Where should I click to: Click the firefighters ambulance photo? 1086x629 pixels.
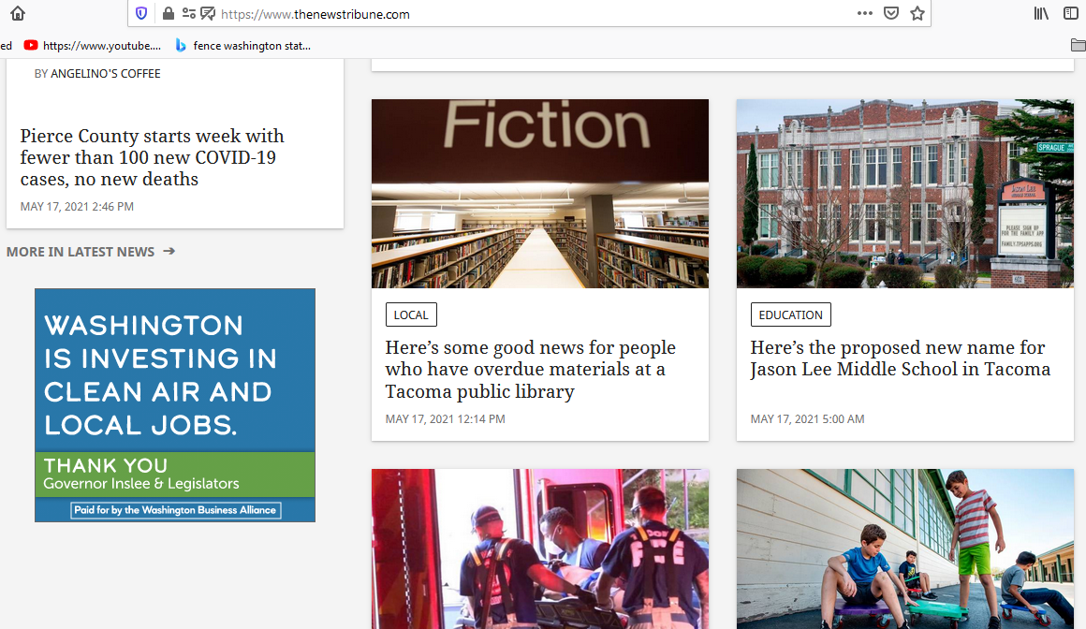540,549
